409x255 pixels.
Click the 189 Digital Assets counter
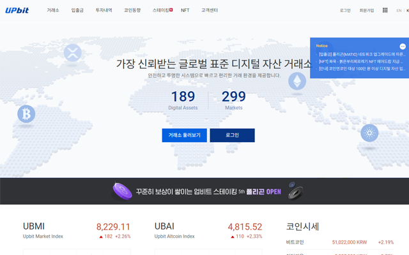(x=183, y=100)
